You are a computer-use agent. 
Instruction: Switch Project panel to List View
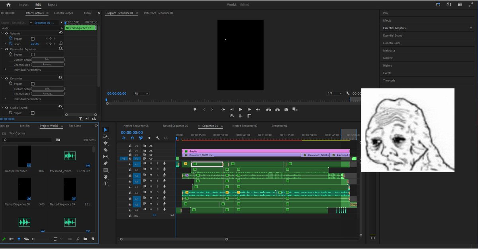[x=12, y=239]
